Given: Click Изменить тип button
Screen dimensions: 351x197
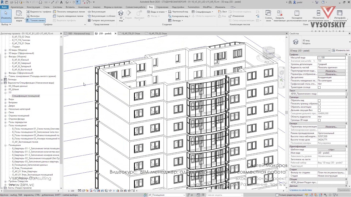Looking at the screenshot, I should click(341, 51).
